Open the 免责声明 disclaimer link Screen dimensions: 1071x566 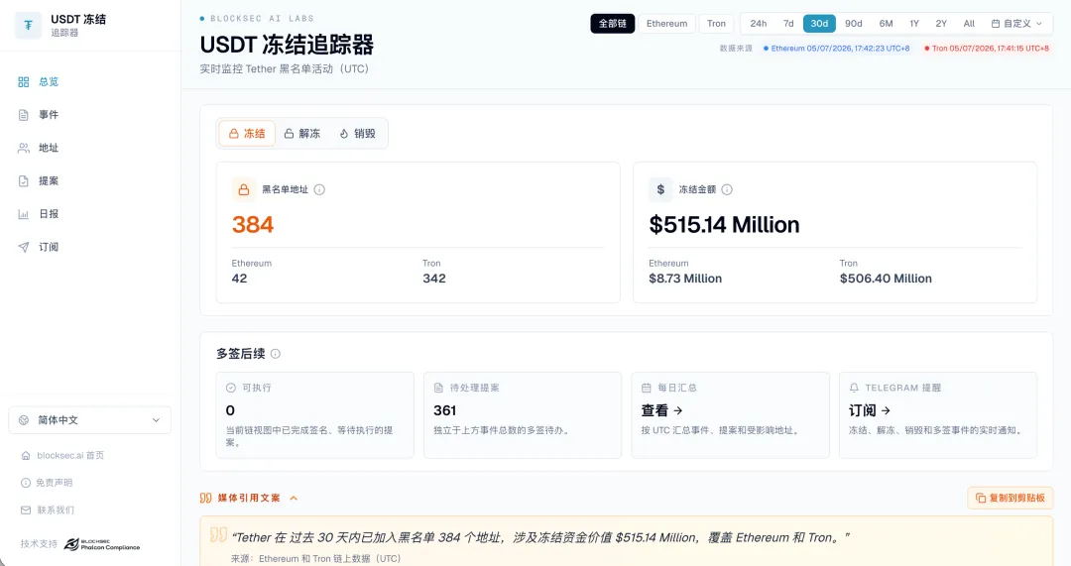point(47,483)
